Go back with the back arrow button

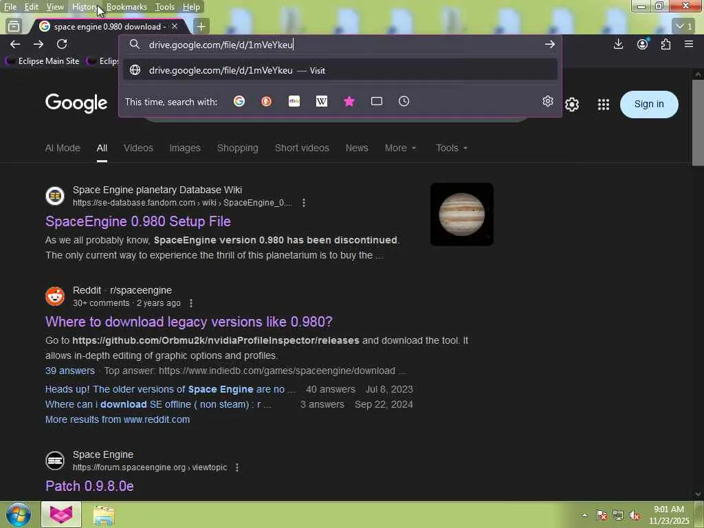point(15,44)
